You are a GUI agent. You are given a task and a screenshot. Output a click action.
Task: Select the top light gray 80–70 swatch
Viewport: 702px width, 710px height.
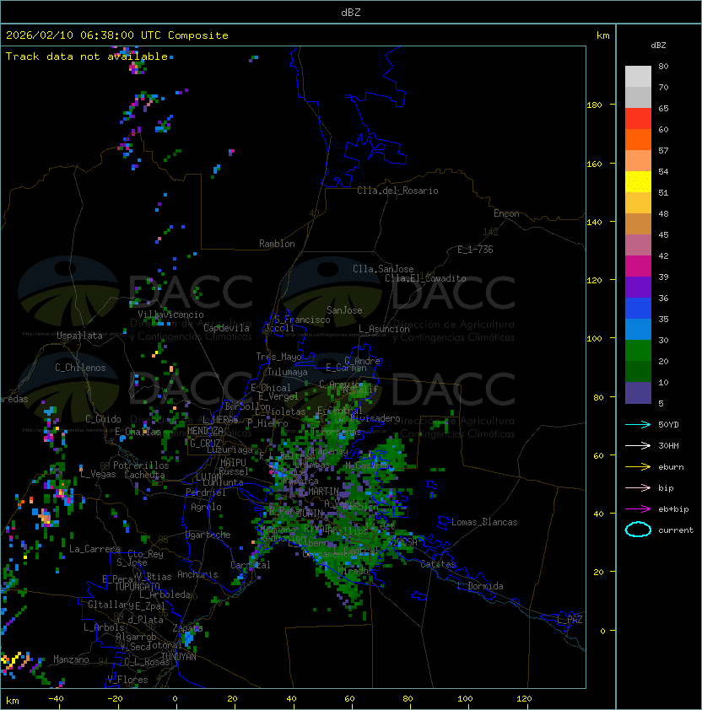pos(638,77)
